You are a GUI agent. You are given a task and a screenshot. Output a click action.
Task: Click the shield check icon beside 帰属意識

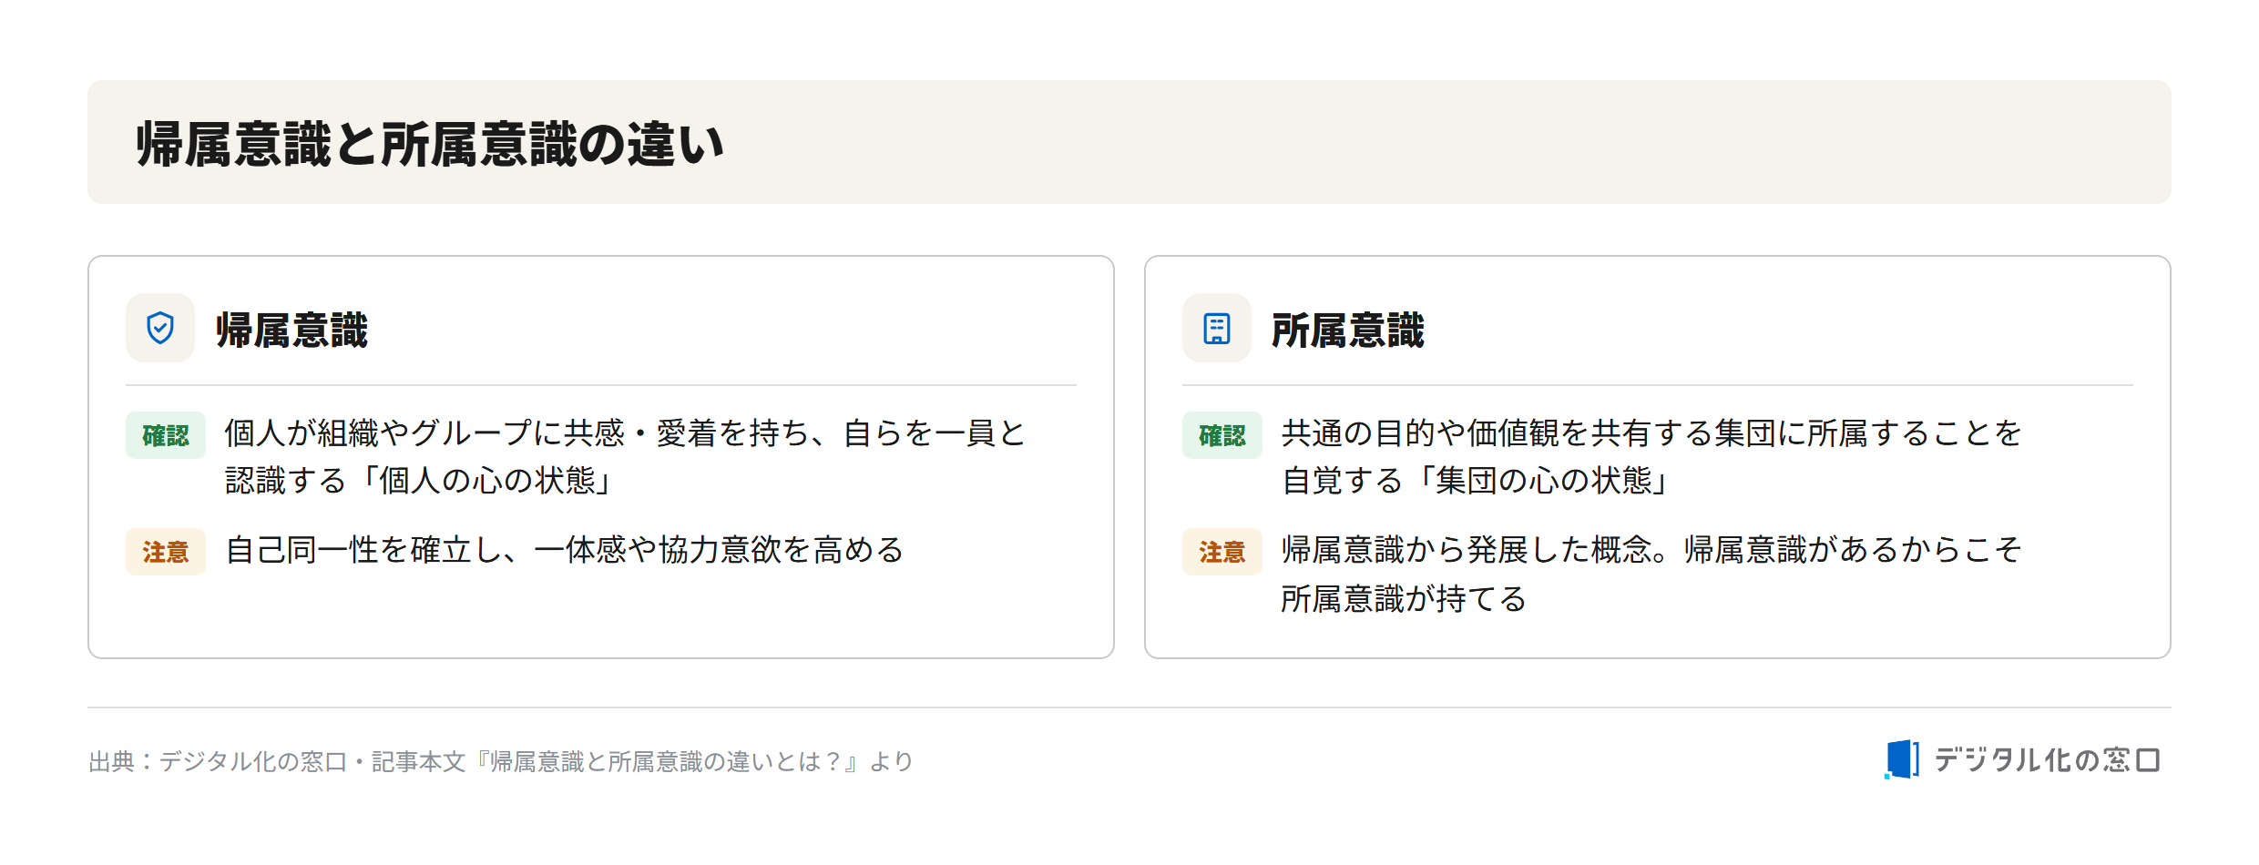[160, 328]
